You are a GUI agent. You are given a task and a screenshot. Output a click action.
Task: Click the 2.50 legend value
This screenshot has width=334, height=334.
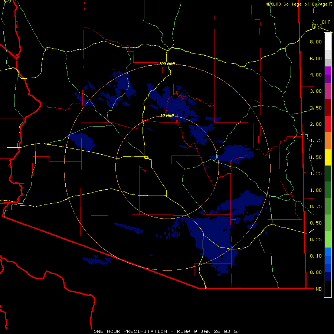coord(316,108)
